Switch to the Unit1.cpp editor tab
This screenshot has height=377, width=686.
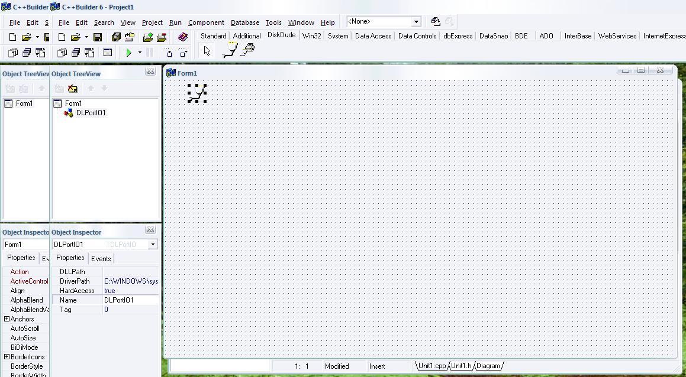pos(432,366)
